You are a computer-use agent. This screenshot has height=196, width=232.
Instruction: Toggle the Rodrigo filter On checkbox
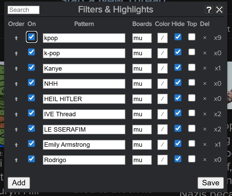pyautogui.click(x=31, y=159)
